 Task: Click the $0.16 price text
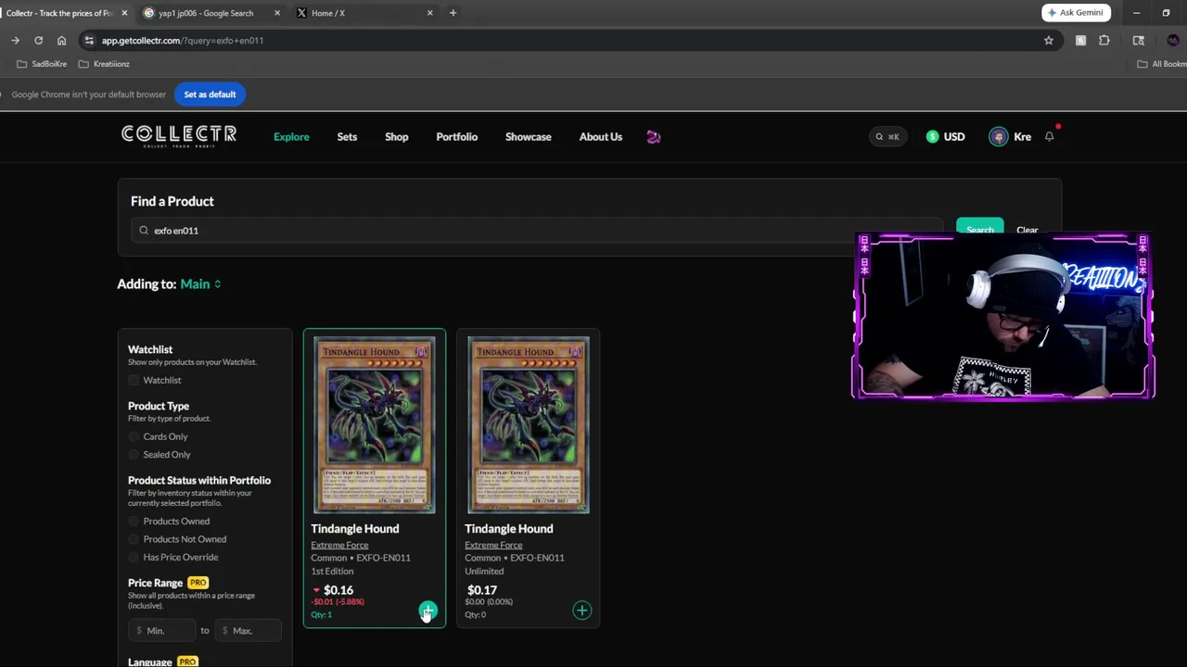pos(338,590)
